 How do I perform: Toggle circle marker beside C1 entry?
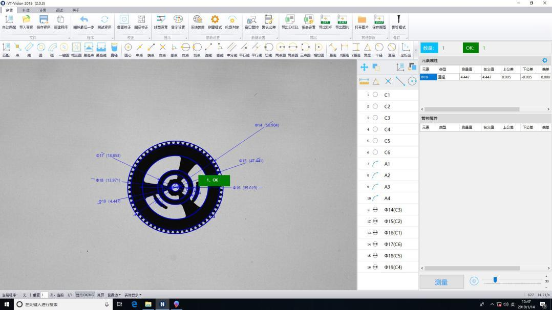click(x=375, y=95)
